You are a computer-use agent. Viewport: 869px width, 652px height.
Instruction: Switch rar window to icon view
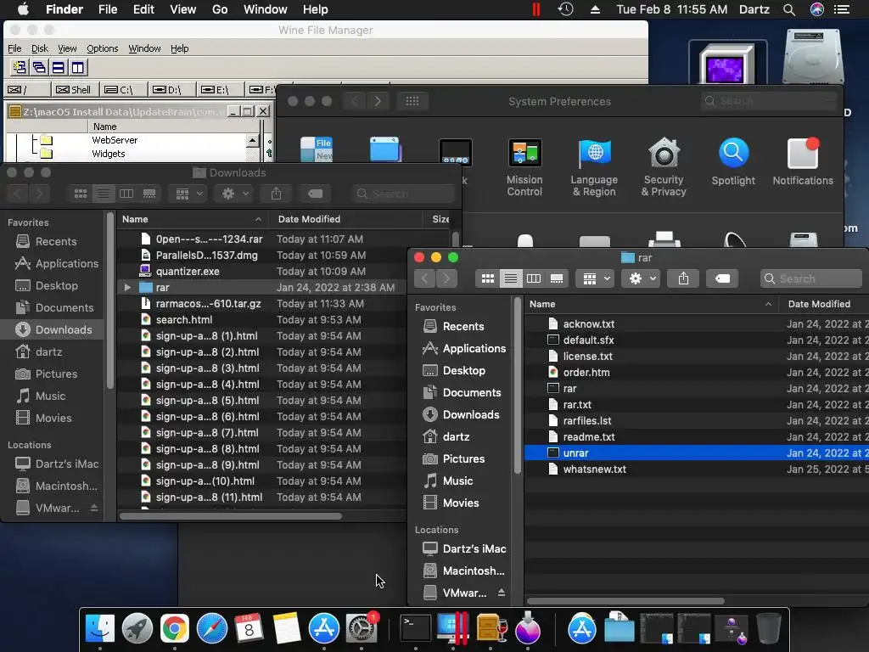tap(488, 278)
